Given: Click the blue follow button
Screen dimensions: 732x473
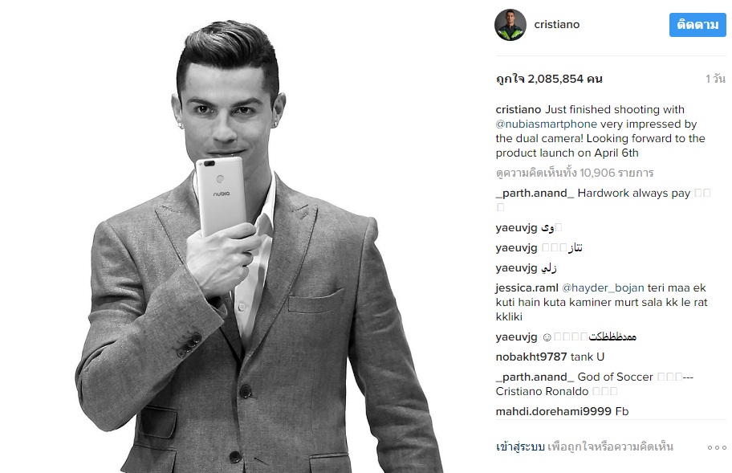Looking at the screenshot, I should [697, 25].
